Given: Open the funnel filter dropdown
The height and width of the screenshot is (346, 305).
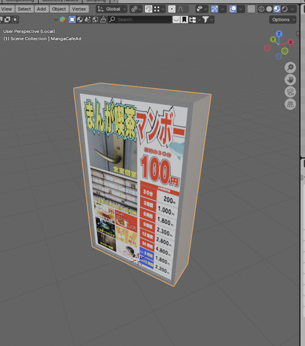Looking at the screenshot, I should click(x=208, y=19).
